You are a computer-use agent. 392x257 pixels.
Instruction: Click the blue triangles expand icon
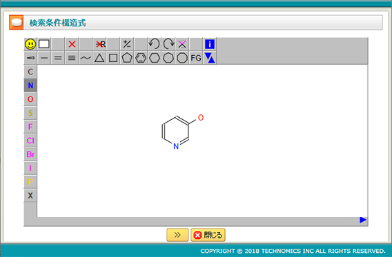(x=210, y=58)
